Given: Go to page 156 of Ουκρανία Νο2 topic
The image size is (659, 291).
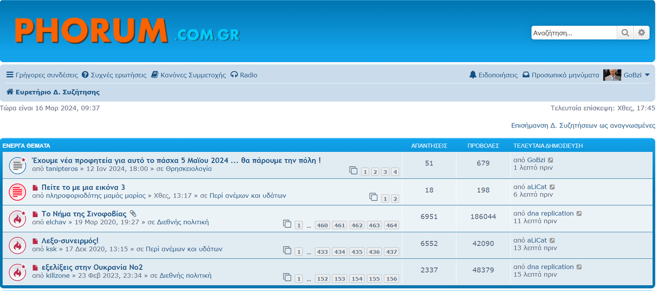Looking at the screenshot, I should point(391,279).
